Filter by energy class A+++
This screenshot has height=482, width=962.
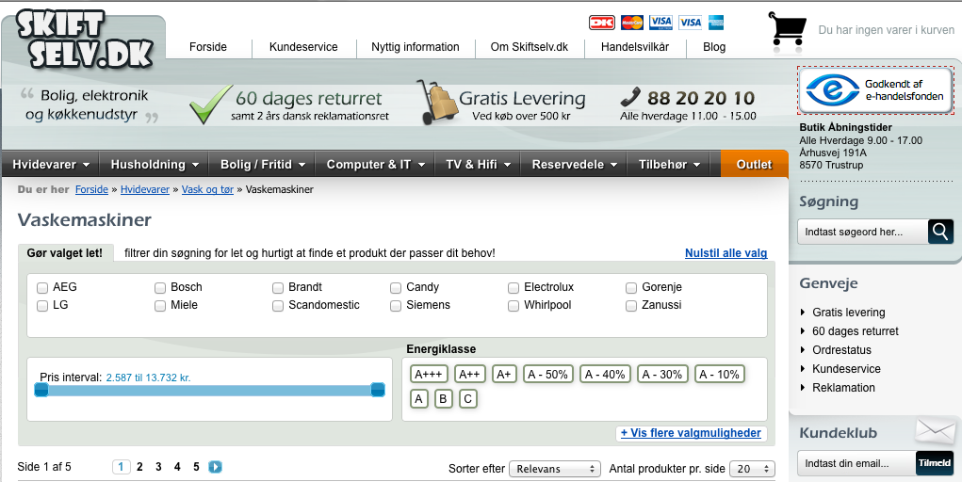[429, 374]
